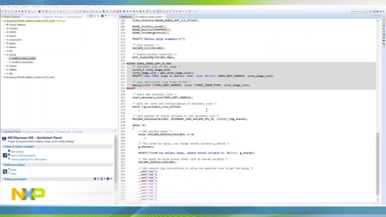Screen dimensions: 386x217
Task: Open the Faults view tab
Action: (x=60, y=17)
